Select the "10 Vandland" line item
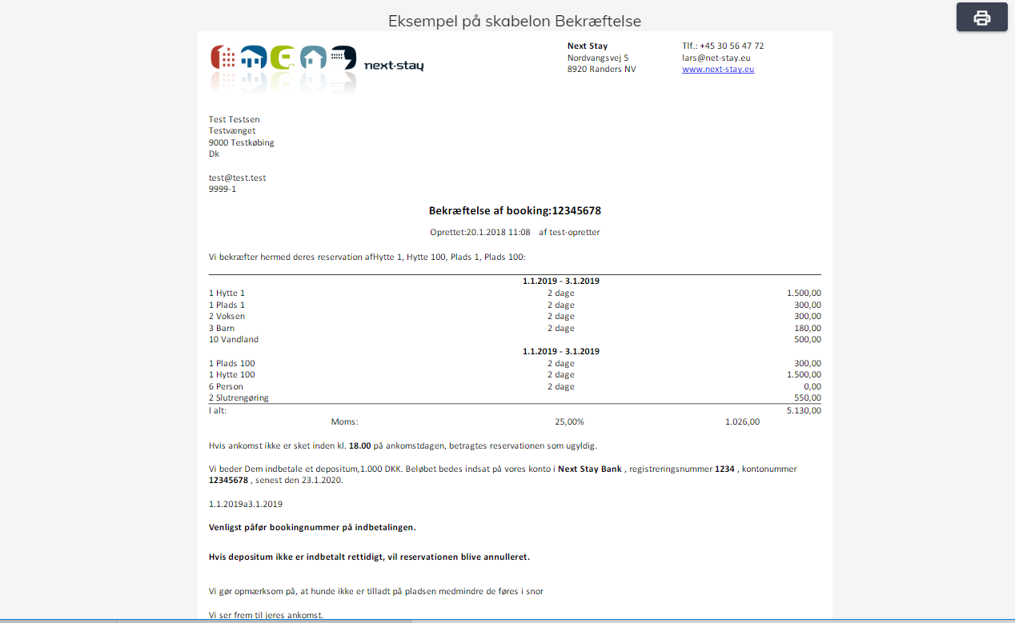 pos(234,340)
